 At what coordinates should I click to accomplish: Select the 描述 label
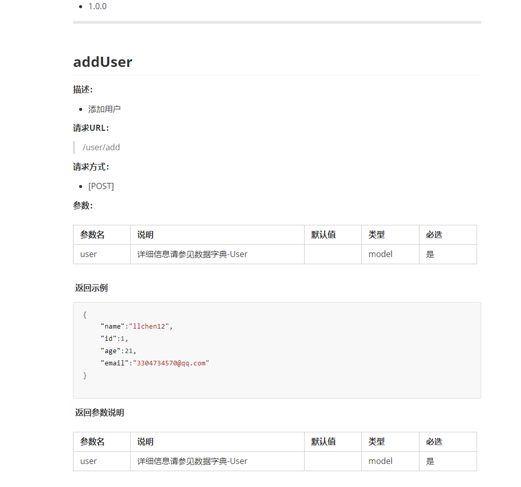click(x=83, y=89)
